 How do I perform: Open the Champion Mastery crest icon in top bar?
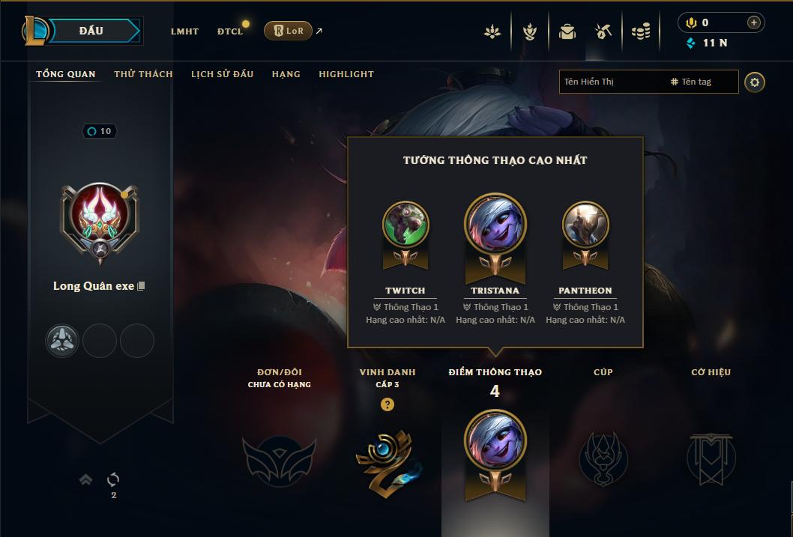click(x=529, y=31)
